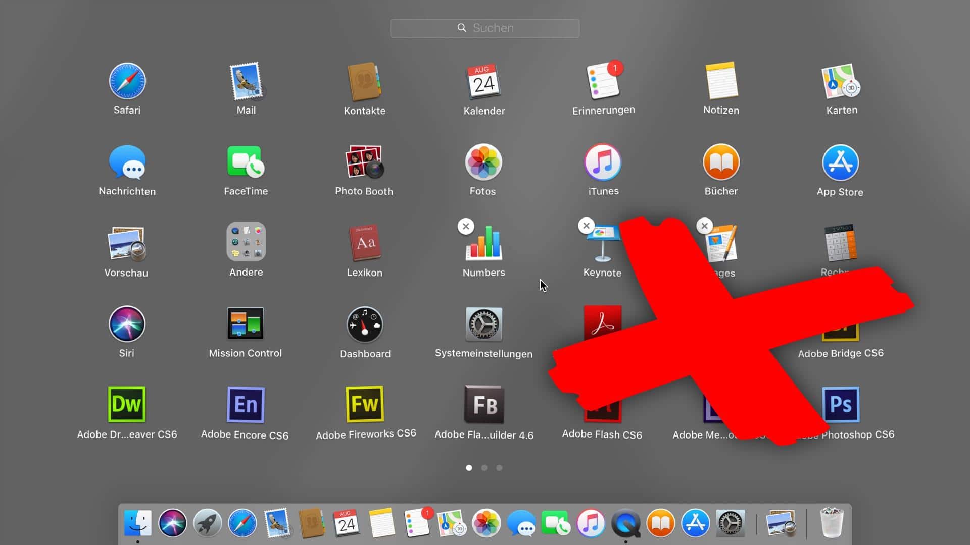Image resolution: width=970 pixels, height=545 pixels.
Task: Click the Suchen search field
Action: pos(485,28)
